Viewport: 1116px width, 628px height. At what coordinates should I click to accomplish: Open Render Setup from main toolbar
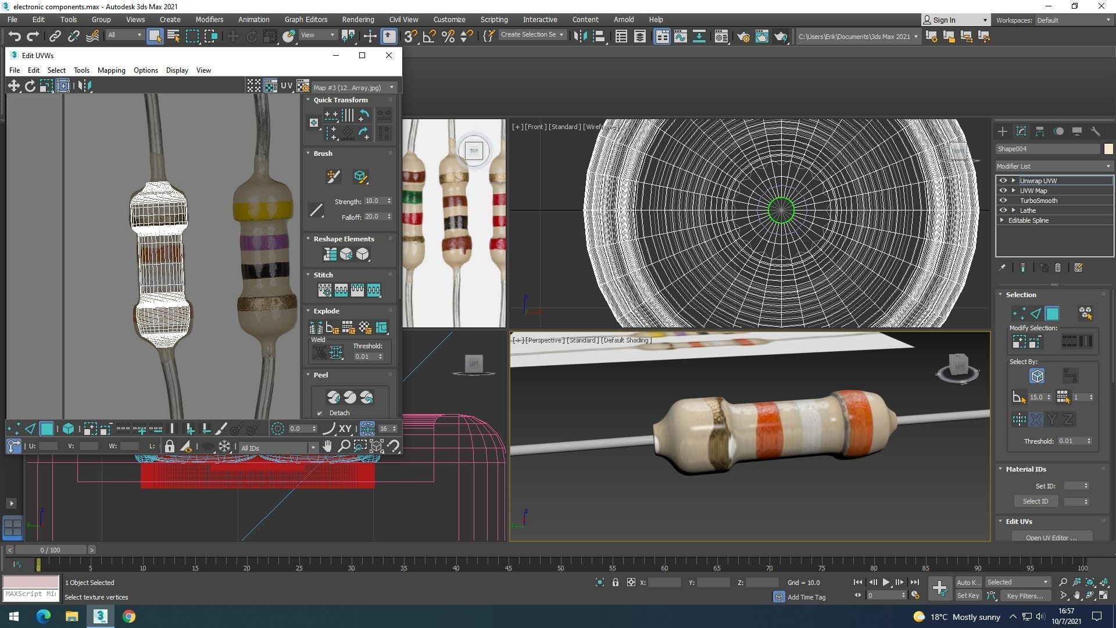[743, 37]
